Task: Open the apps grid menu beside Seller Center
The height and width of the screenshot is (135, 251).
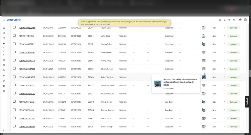Action: 4,20
